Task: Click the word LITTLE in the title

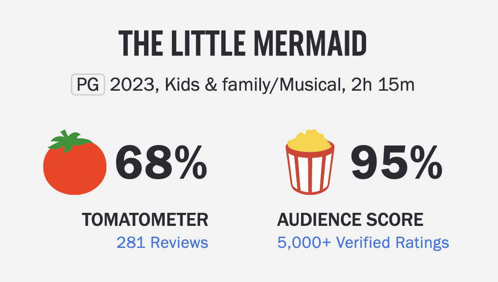Action: pyautogui.click(x=201, y=44)
